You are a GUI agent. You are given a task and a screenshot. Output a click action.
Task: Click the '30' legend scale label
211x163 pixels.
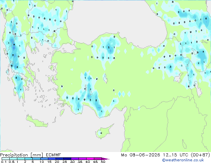click(73, 162)
